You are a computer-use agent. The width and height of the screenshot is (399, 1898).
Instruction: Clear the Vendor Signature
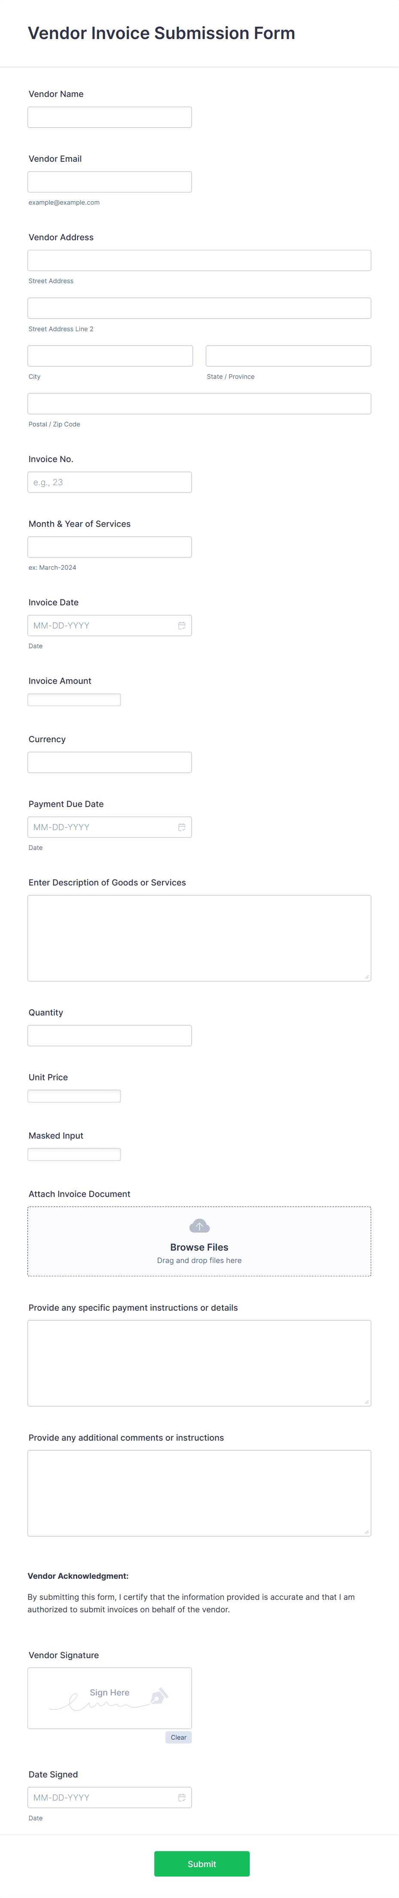click(x=178, y=1737)
